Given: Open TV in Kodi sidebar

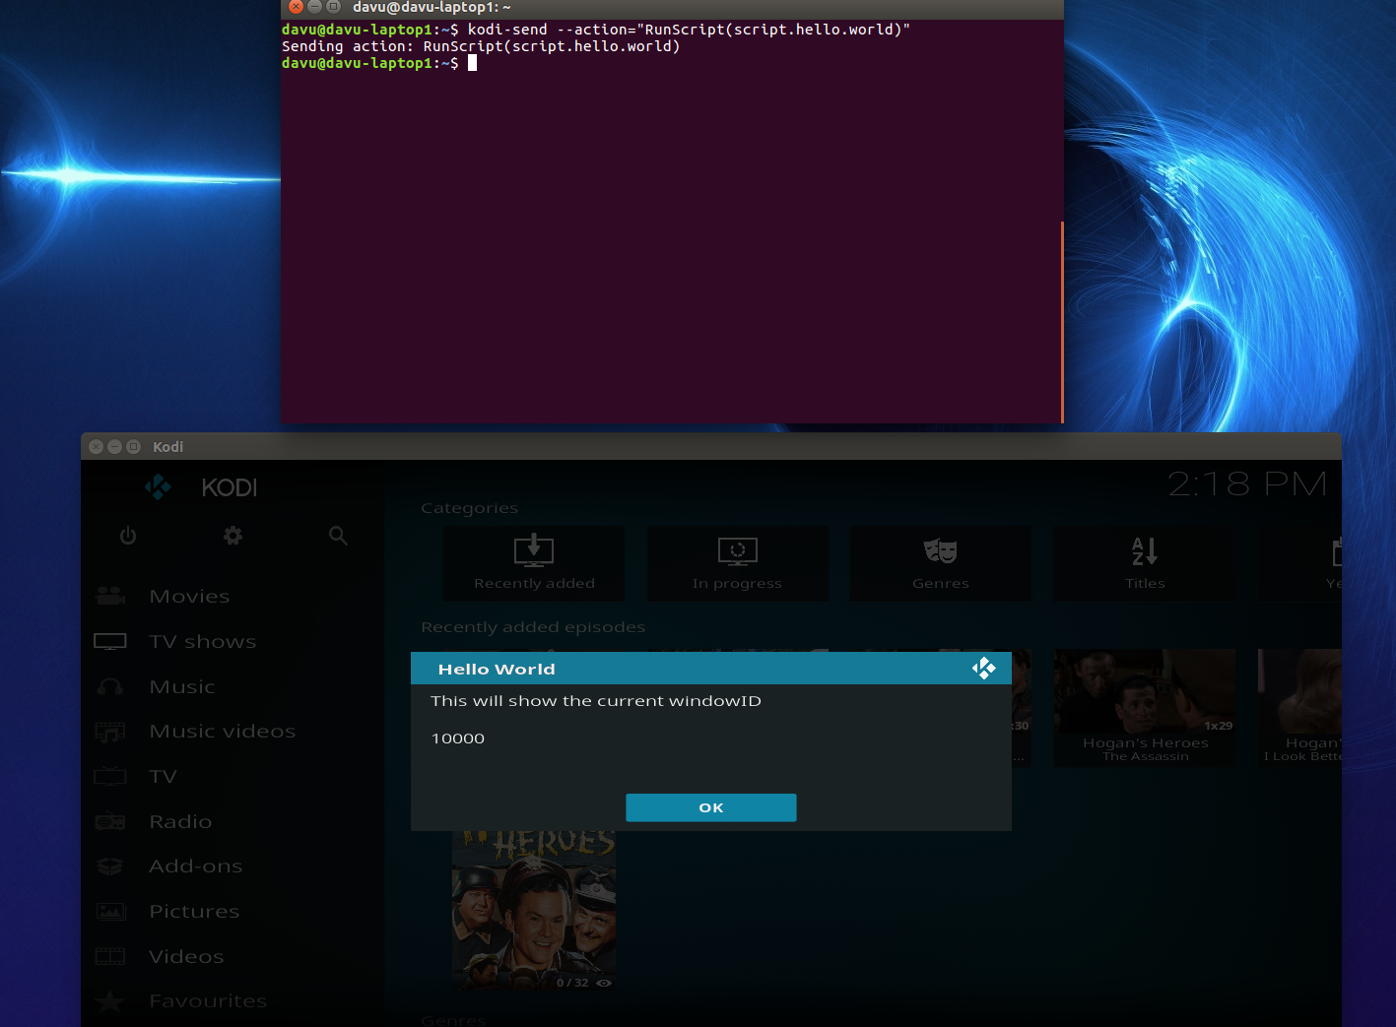Looking at the screenshot, I should (164, 776).
